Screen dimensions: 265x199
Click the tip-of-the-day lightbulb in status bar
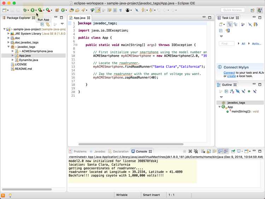pos(10,195)
